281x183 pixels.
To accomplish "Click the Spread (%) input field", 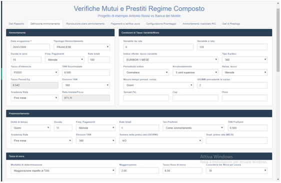I will tap(146, 98).
